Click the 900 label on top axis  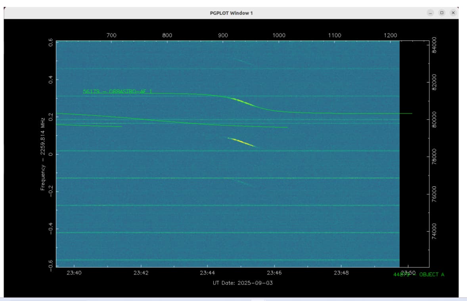pos(223,35)
